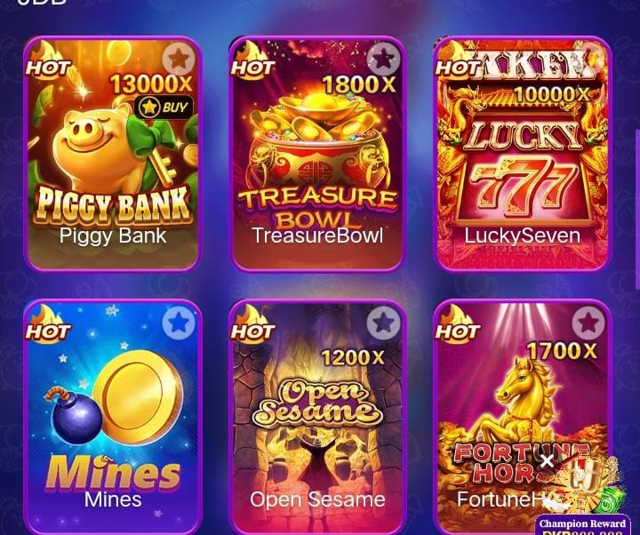Close the Champion Reward popup

click(x=547, y=461)
